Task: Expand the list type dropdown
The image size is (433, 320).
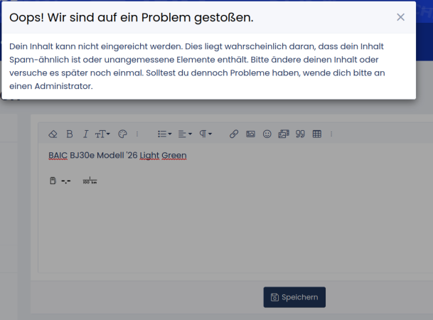Action: tap(164, 134)
